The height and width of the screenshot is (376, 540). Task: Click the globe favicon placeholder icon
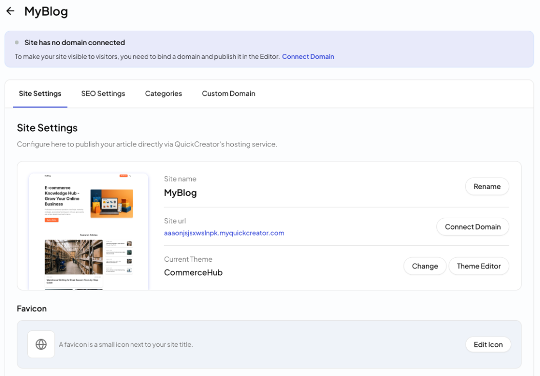pos(41,344)
